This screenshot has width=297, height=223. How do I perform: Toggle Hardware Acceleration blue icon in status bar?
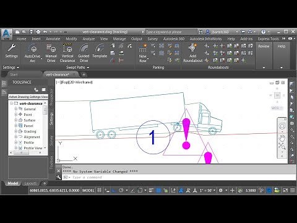point(269,190)
